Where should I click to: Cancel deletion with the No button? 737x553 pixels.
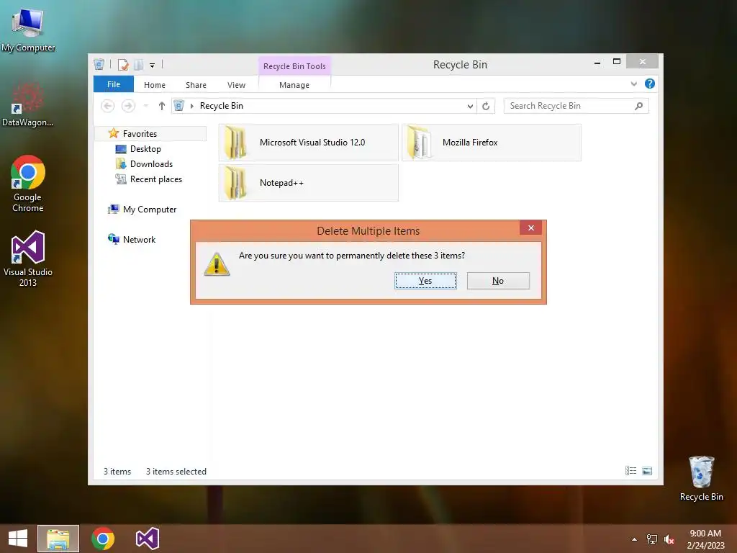(498, 281)
